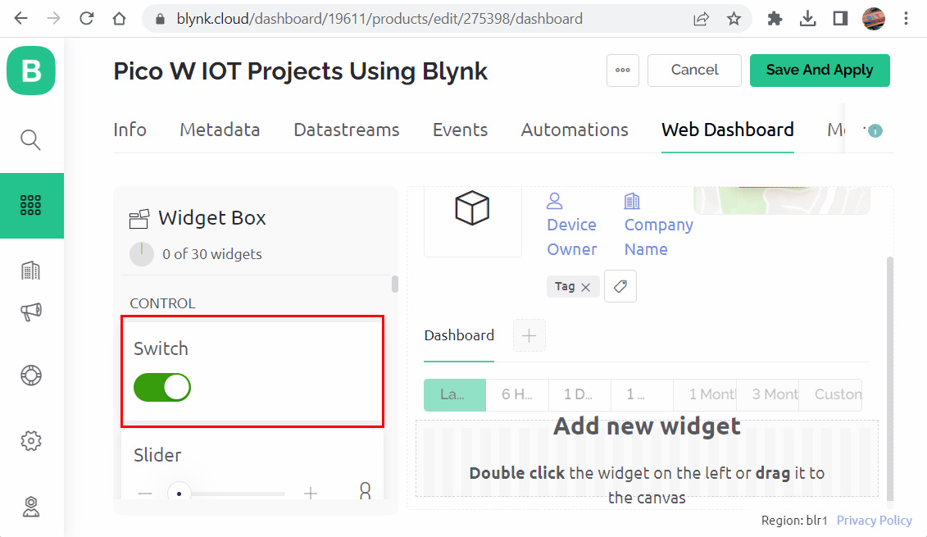Select the Web Dashboard tab
Screen dimensions: 927x537
coord(728,130)
